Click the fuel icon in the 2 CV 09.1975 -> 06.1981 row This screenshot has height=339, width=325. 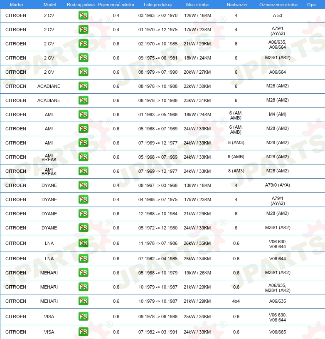click(x=83, y=58)
